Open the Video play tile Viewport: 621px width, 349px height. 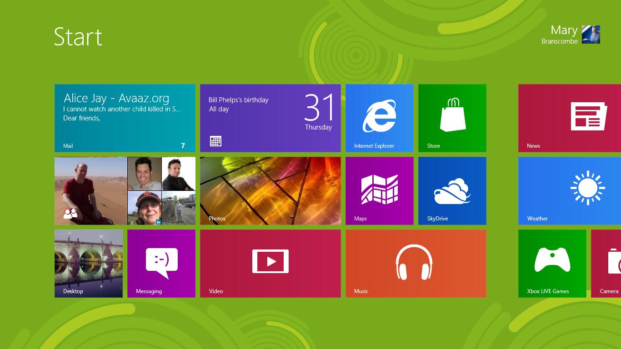pyautogui.click(x=270, y=264)
